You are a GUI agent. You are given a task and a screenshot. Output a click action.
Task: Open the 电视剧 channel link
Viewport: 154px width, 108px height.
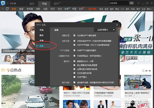30,9
